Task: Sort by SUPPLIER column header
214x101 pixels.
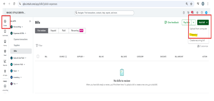Action: pos(81,57)
